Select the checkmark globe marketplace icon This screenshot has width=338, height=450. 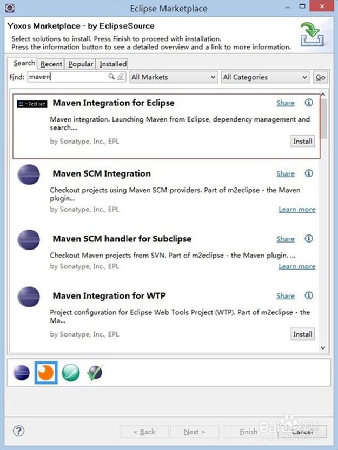pyautogui.click(x=95, y=373)
